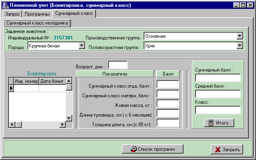Click the Балл column header
This screenshot has height=160, width=256.
(x=168, y=74)
